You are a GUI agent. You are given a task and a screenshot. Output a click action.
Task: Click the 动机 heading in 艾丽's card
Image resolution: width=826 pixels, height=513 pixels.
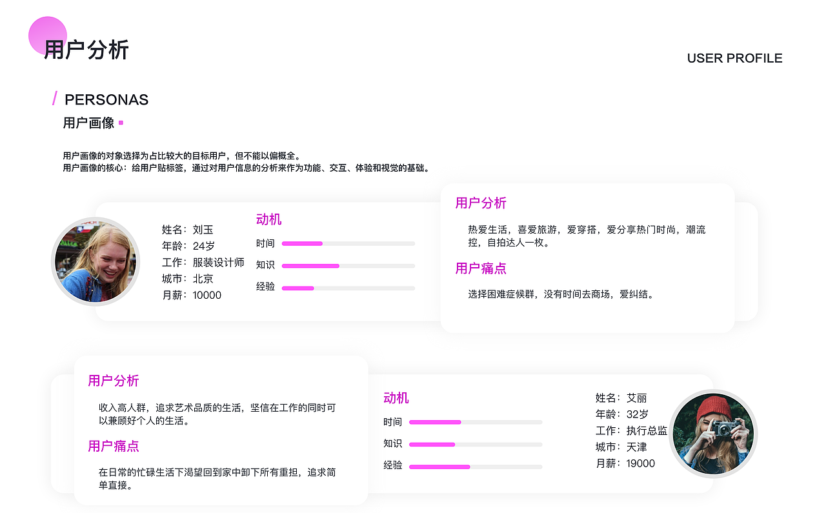[396, 398]
